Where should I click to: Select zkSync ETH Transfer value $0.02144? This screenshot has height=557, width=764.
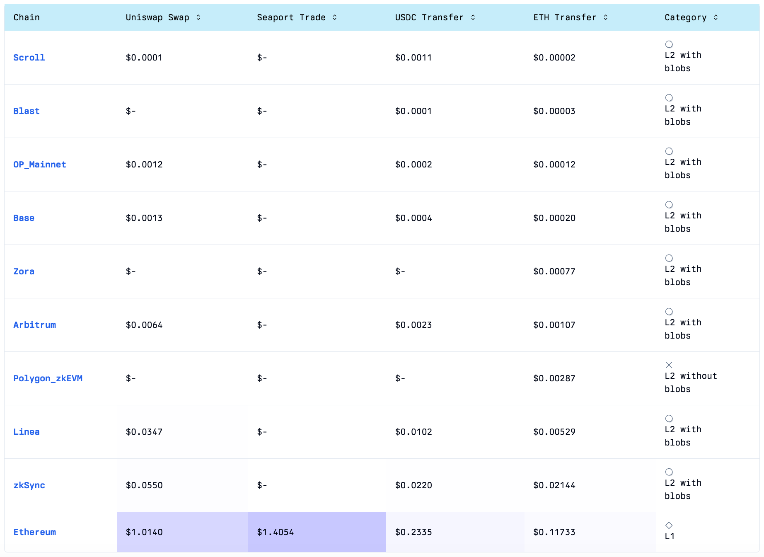pos(554,485)
